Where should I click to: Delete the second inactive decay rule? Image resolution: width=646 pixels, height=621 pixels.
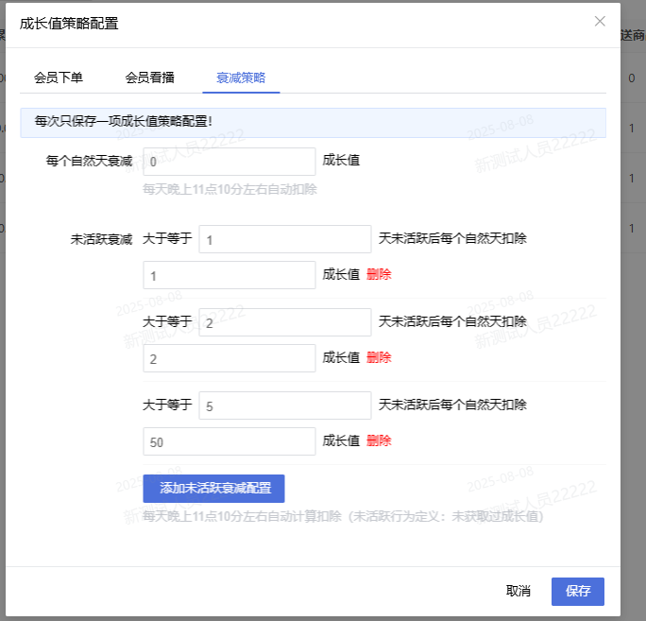coord(379,358)
